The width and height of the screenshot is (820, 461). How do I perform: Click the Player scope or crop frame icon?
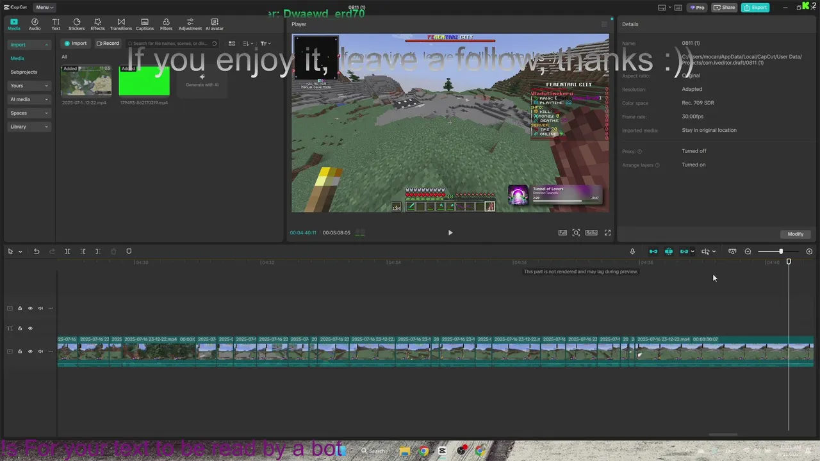coord(576,232)
